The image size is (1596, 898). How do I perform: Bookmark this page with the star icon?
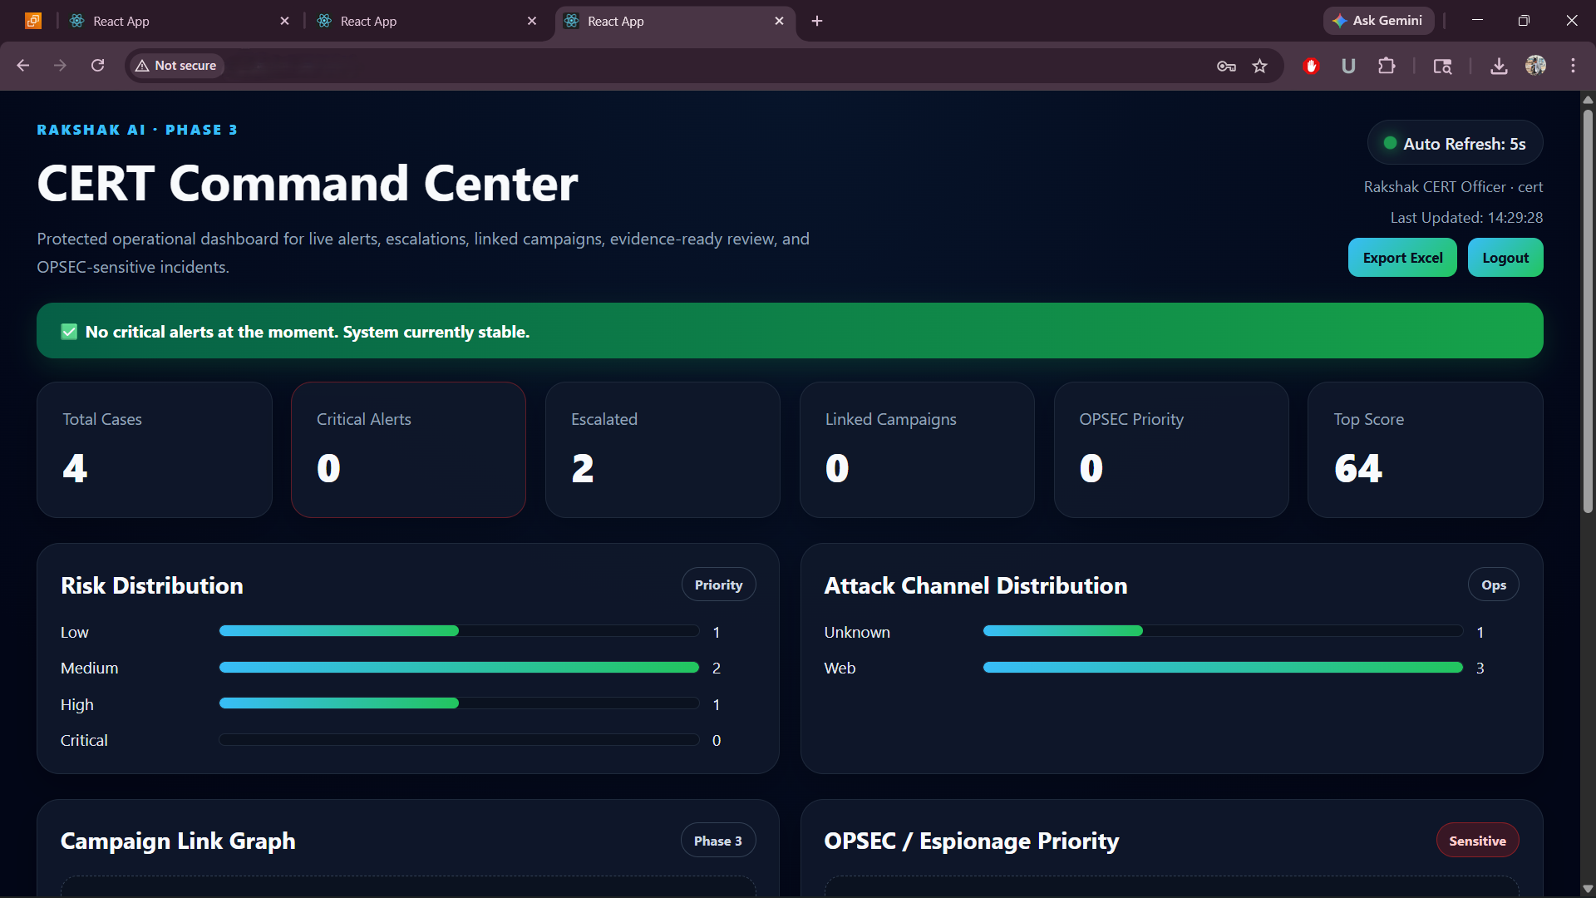pos(1260,66)
